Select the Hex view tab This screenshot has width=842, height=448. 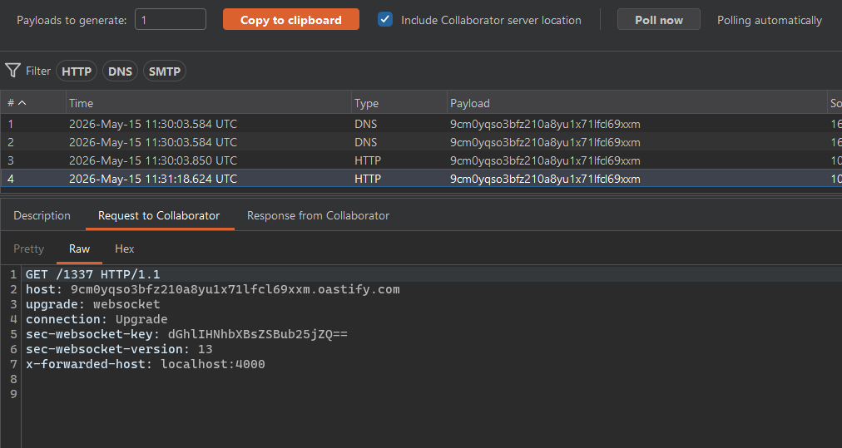tap(125, 249)
